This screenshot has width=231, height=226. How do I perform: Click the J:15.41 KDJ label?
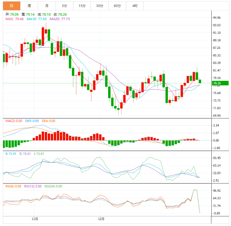click(x=39, y=154)
